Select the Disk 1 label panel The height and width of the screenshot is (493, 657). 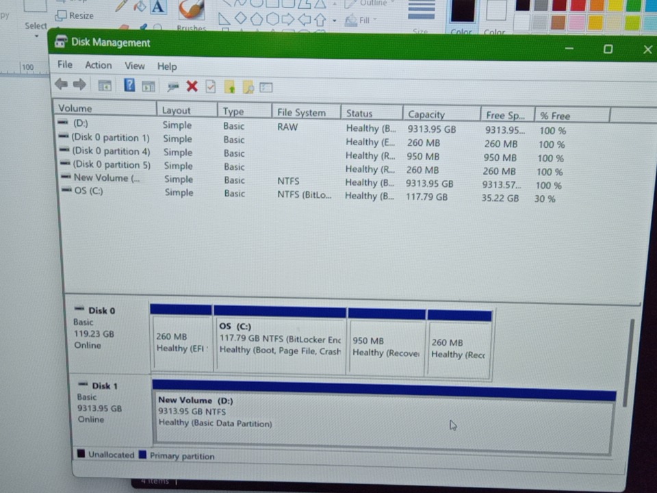112,409
